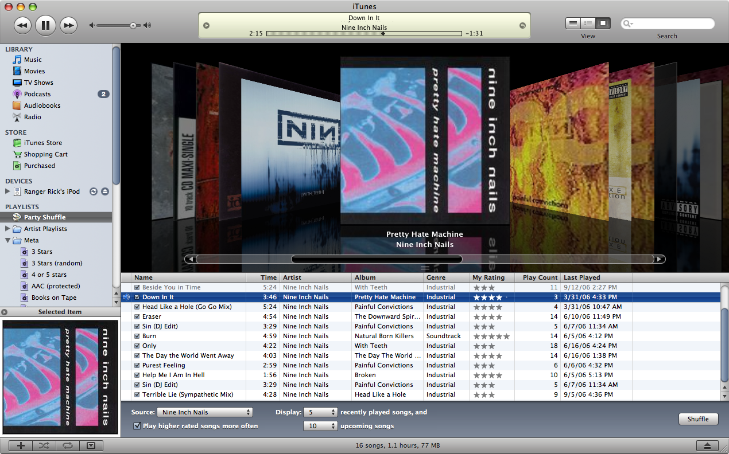
Task: Click the eject disc button bottom right
Action: point(707,445)
